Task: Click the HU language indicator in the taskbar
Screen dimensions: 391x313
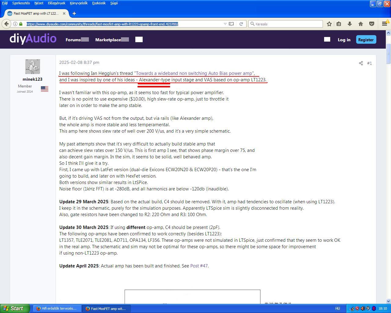Action: coord(338,308)
